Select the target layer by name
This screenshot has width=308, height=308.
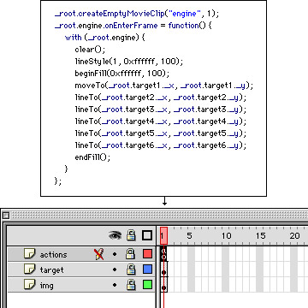point(51,270)
